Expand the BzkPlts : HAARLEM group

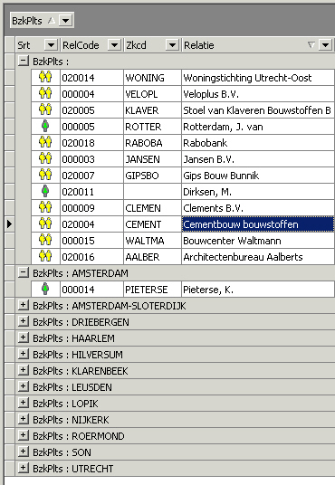[24, 338]
